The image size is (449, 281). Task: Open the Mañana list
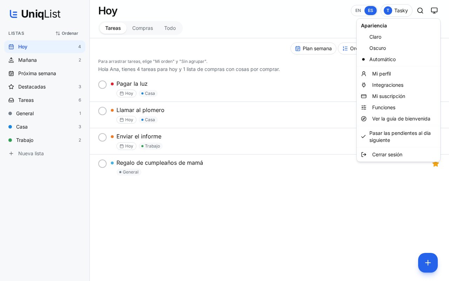tap(45, 60)
